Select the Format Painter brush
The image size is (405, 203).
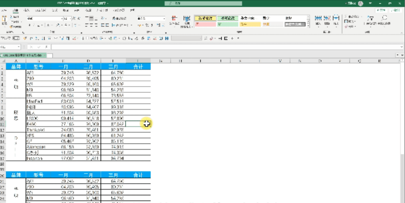[11, 27]
